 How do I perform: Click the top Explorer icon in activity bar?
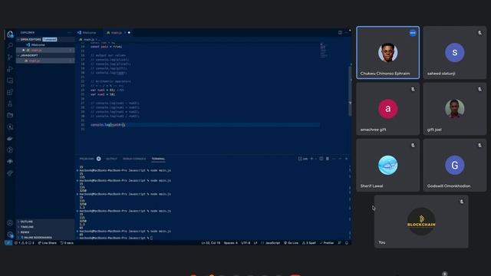(10, 34)
